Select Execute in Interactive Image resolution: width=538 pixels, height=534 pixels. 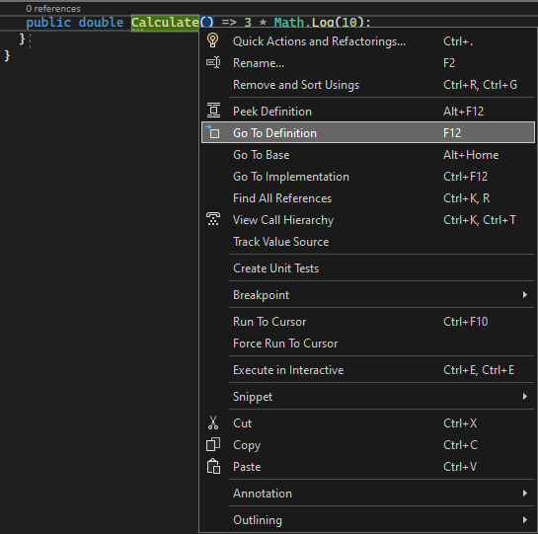coord(368,370)
